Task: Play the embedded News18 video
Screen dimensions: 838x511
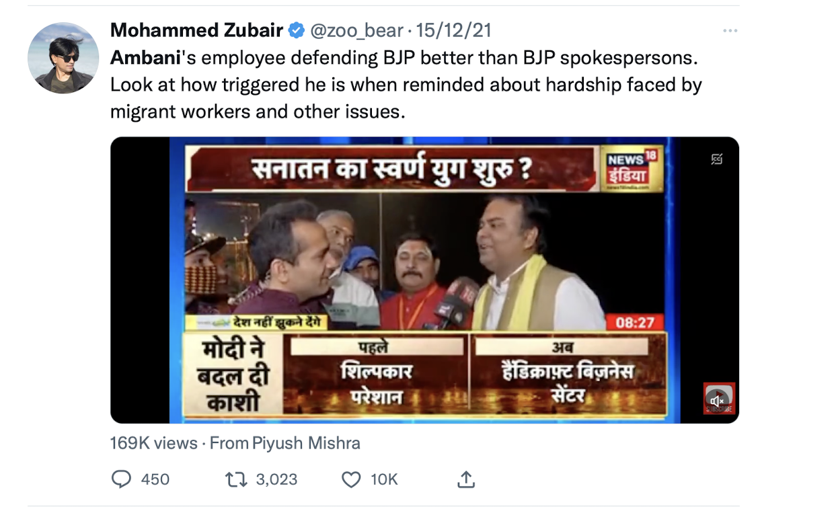Action: click(x=424, y=280)
